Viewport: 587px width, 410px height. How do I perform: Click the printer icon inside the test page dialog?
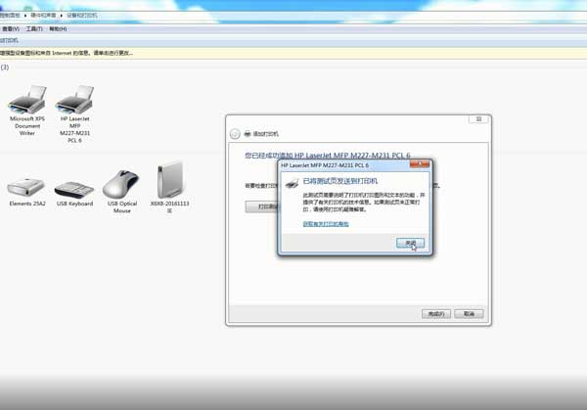point(292,183)
